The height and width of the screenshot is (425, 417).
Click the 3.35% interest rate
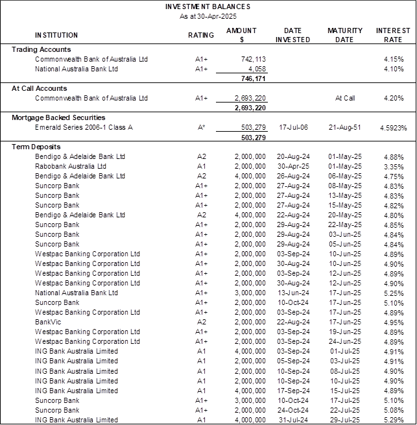[x=394, y=167]
